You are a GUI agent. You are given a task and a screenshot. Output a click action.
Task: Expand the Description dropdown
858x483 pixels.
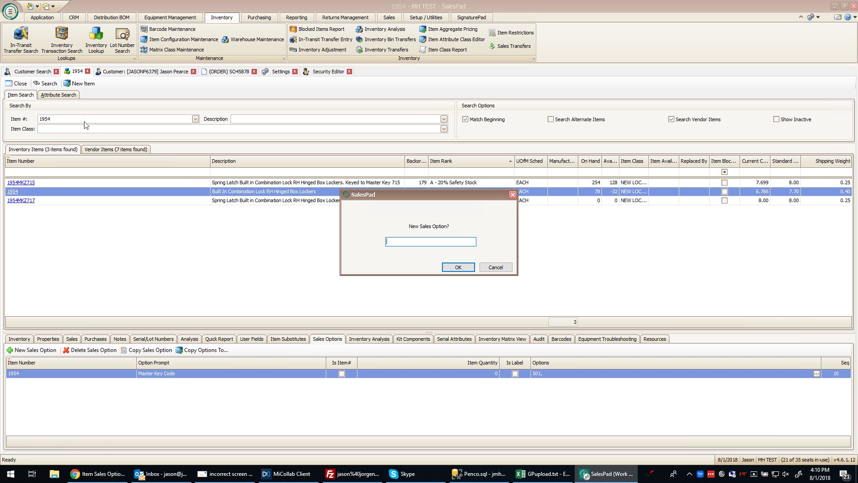tap(444, 119)
